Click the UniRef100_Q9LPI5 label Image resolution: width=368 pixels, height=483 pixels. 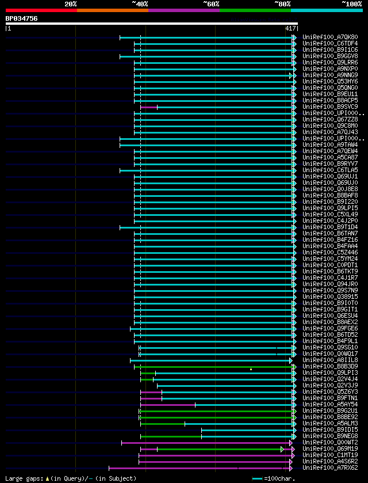(x=330, y=208)
